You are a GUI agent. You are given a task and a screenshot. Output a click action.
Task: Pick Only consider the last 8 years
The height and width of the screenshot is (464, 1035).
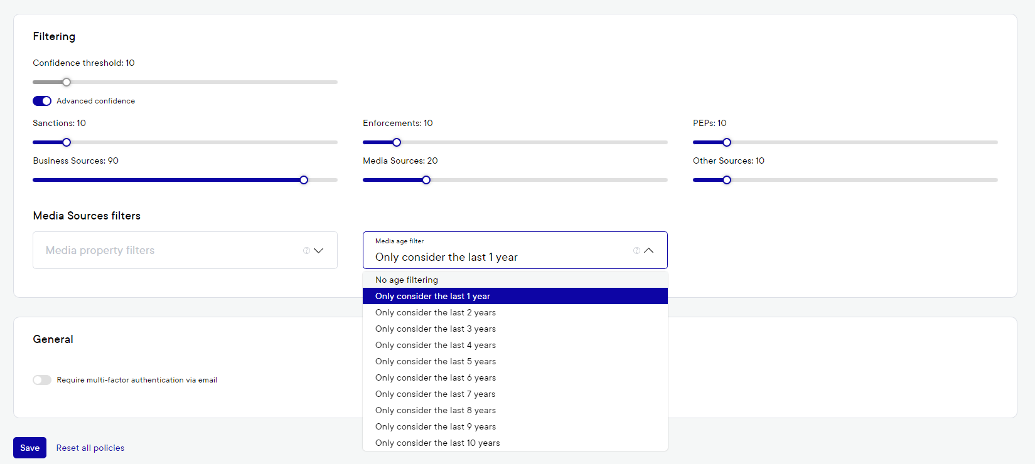pos(515,410)
